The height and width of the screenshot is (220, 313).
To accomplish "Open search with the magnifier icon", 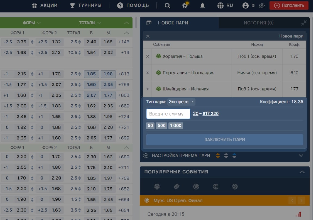I will tap(167, 5).
